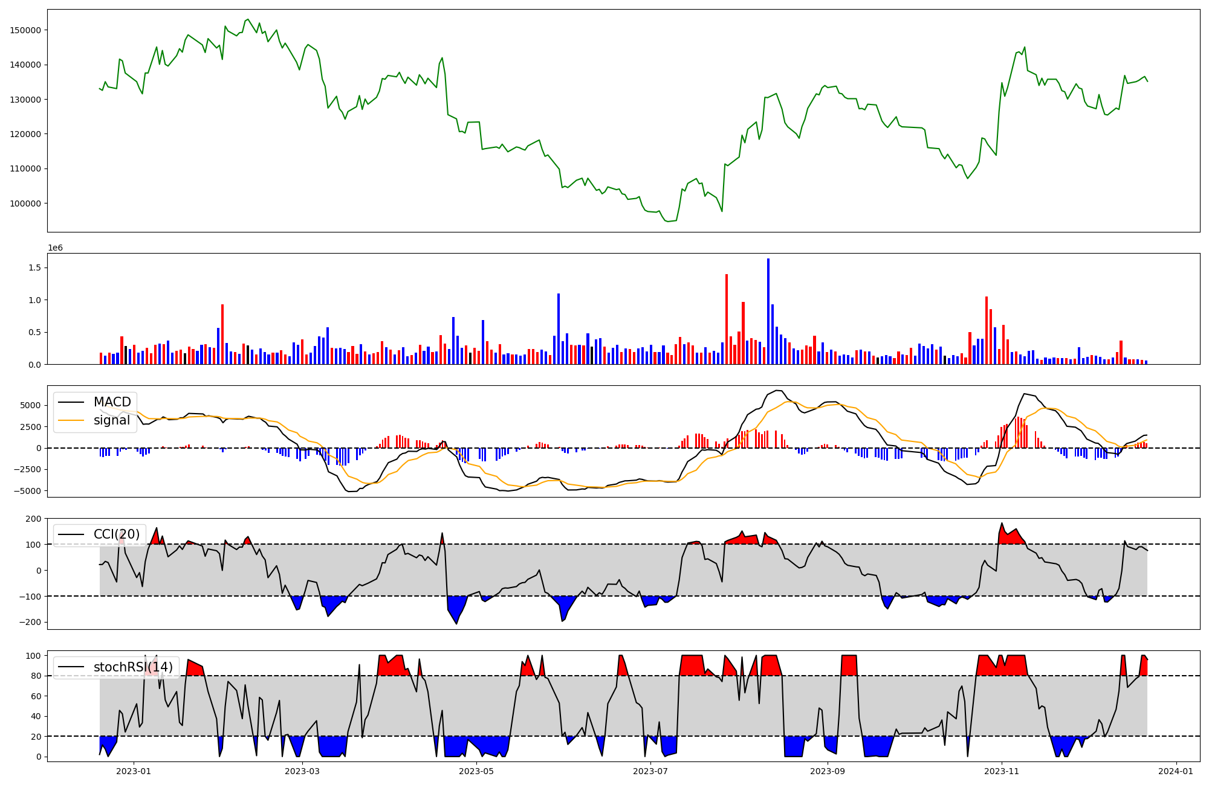
Task: Click the 2023-11 x-axis date label
Action: (x=1002, y=771)
